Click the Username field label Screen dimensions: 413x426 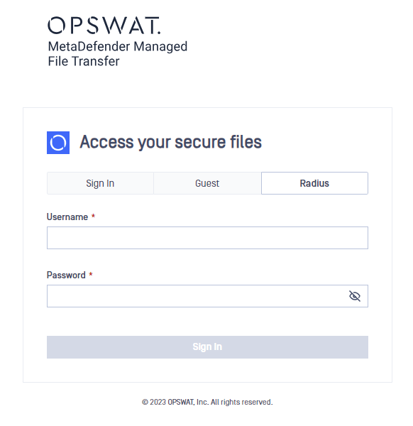point(67,217)
